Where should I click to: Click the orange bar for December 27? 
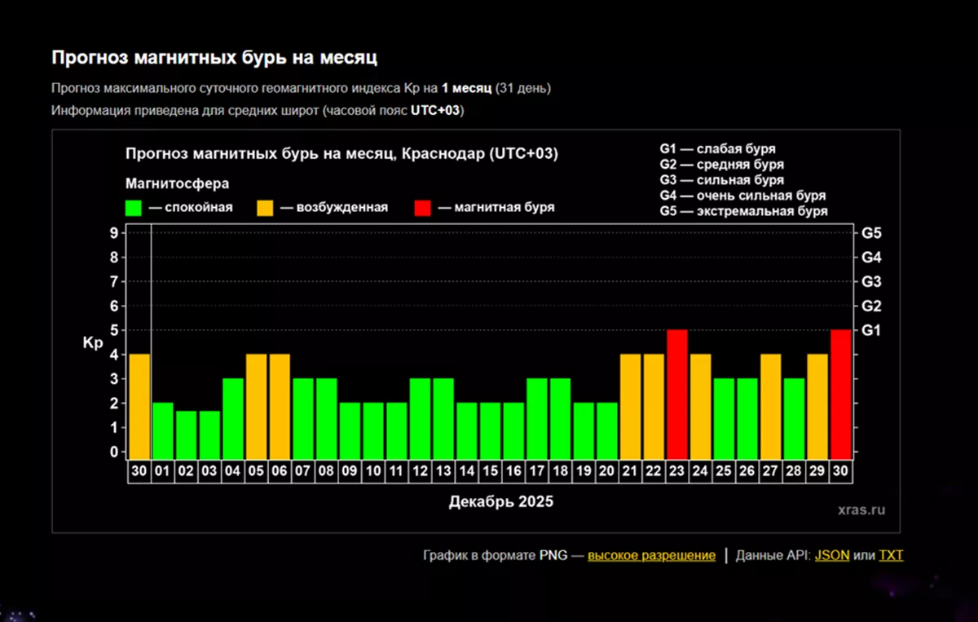[771, 406]
